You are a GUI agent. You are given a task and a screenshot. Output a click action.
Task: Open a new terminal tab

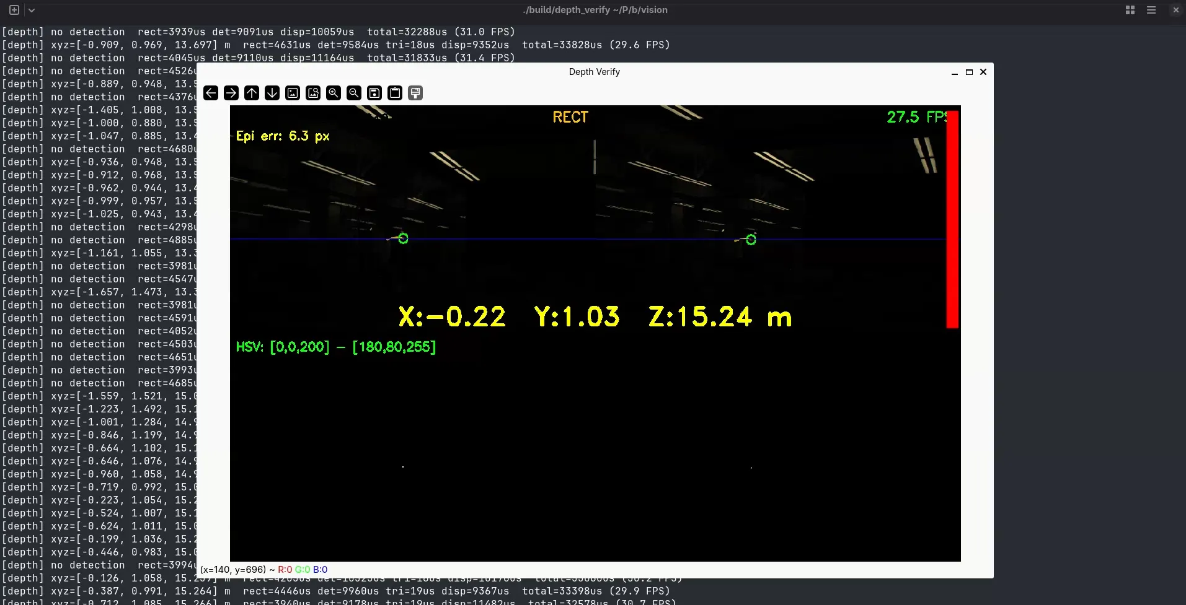14,10
